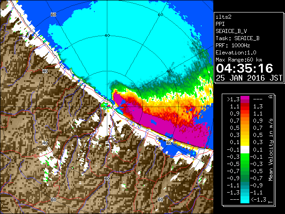Click the '40' range label north of radar

pyautogui.click(x=107, y=36)
